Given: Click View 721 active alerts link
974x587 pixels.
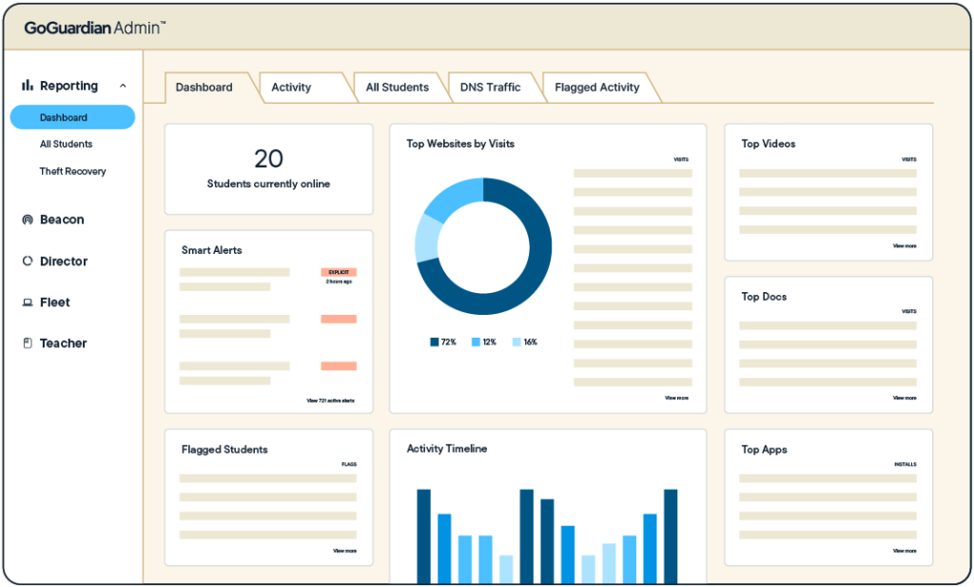Looking at the screenshot, I should click(x=330, y=401).
